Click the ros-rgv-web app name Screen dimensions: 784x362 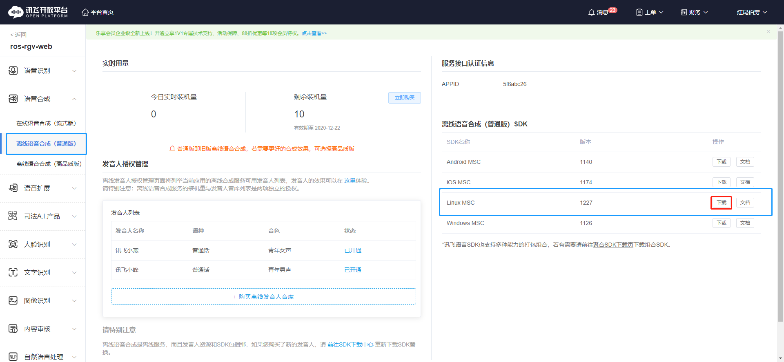pyautogui.click(x=31, y=46)
